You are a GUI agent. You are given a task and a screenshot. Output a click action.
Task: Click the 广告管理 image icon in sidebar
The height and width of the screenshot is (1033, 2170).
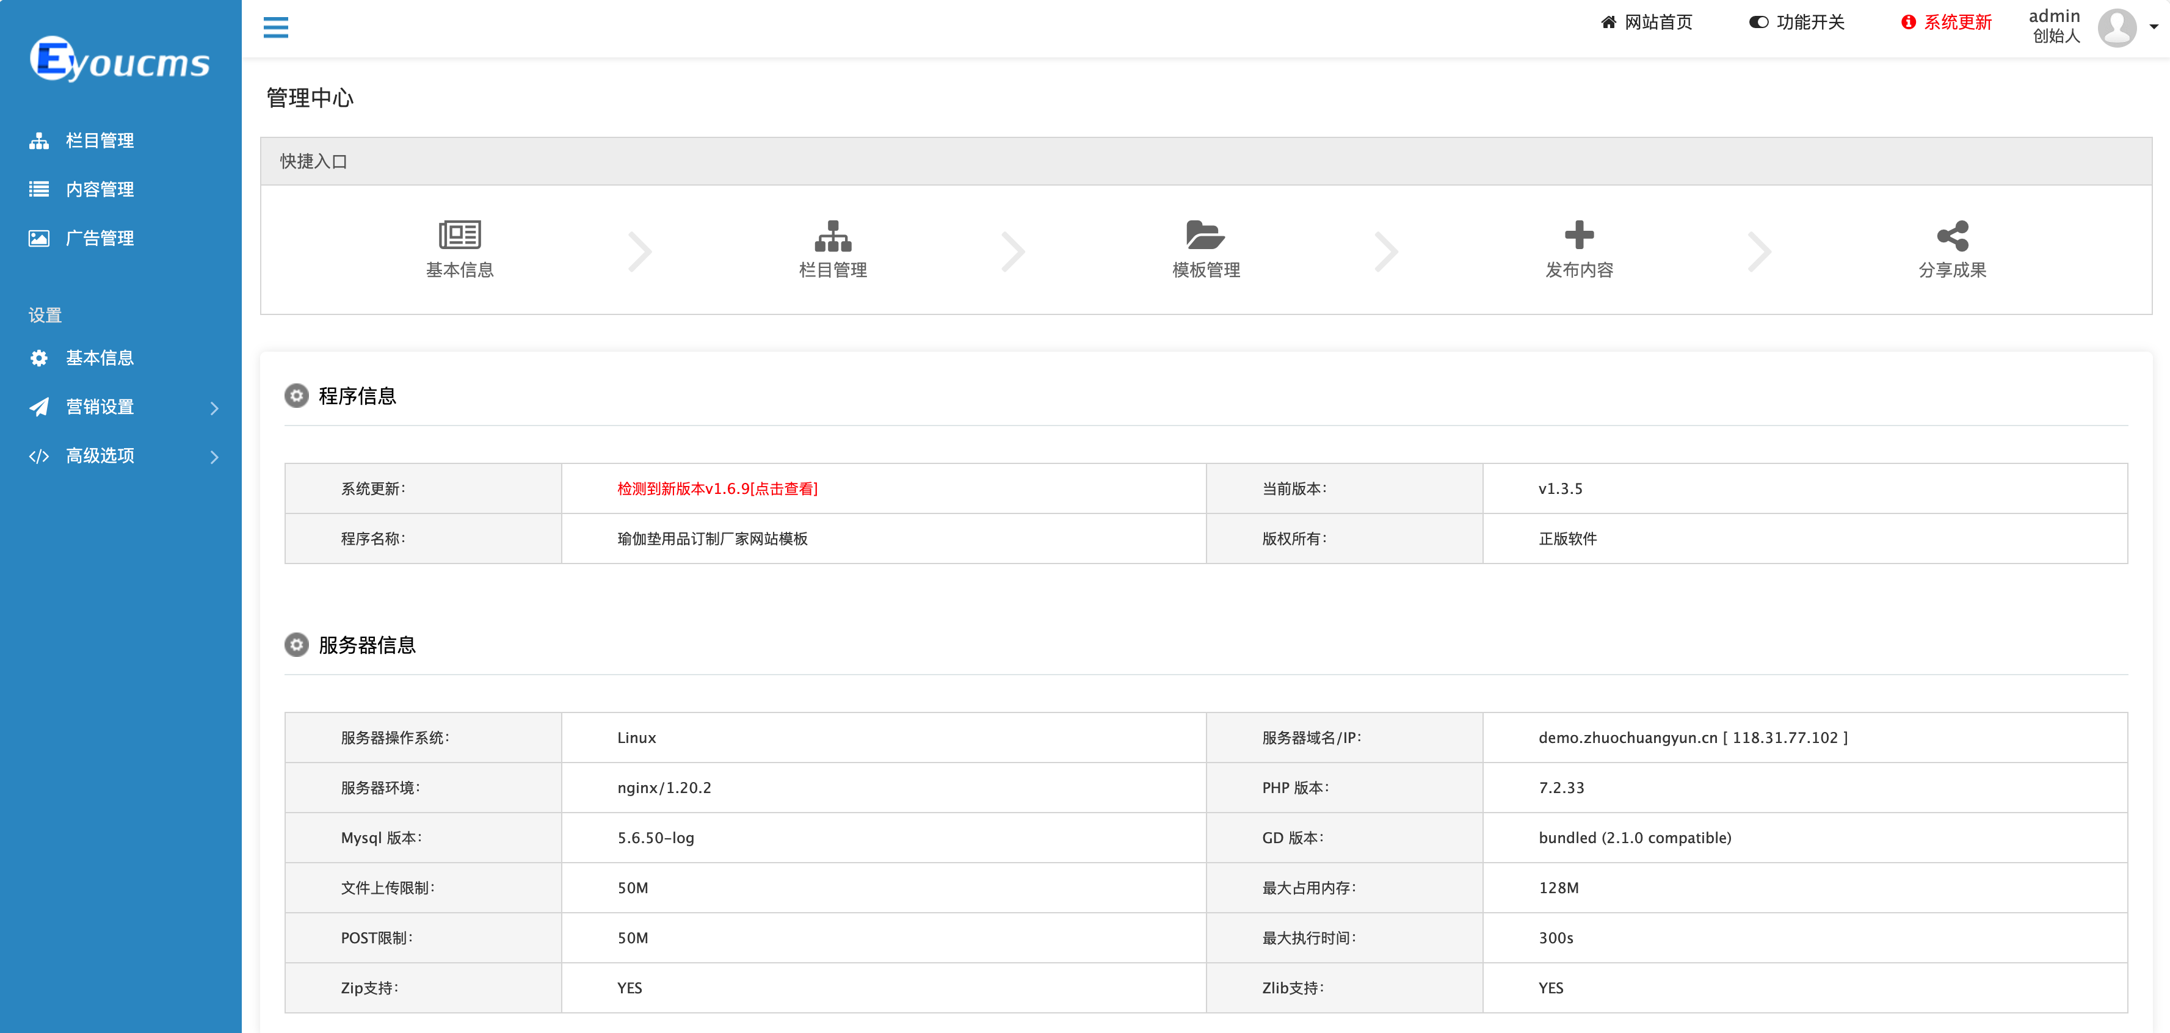click(x=38, y=239)
